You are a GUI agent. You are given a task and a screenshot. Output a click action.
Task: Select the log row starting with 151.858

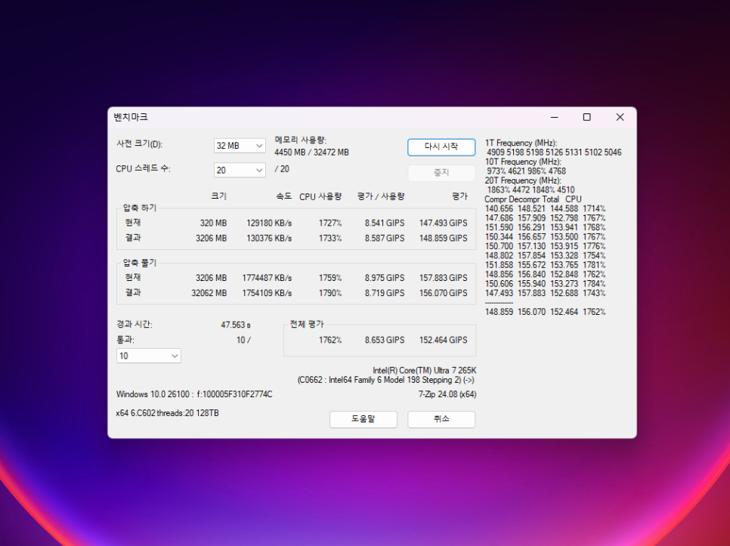[545, 265]
